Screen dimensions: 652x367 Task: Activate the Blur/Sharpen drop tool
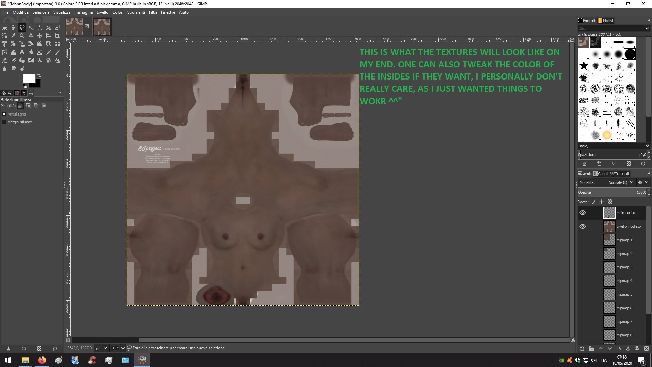point(4,68)
